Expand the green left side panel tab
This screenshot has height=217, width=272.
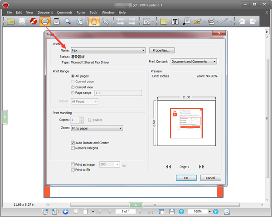[x=5, y=117]
